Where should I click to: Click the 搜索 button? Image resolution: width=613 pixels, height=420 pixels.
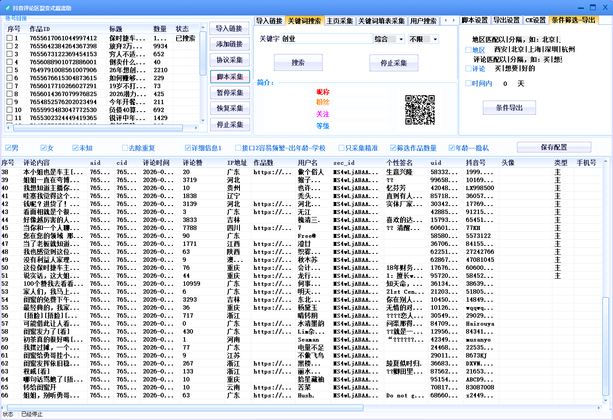(x=298, y=63)
